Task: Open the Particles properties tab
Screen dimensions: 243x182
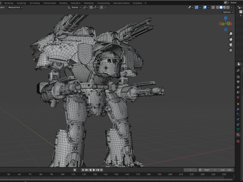Action: tap(238, 114)
